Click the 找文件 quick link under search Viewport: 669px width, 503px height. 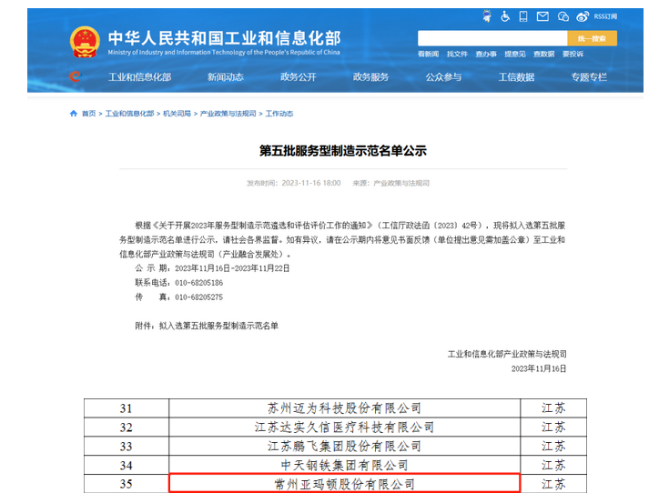[458, 54]
